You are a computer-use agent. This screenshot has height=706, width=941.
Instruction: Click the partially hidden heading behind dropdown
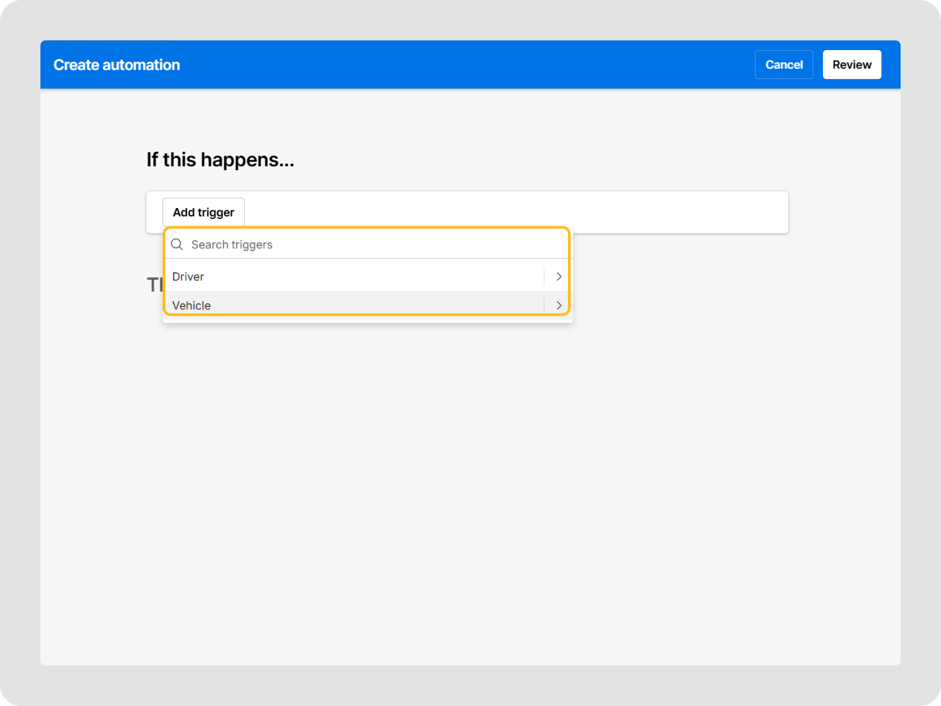[x=154, y=285]
